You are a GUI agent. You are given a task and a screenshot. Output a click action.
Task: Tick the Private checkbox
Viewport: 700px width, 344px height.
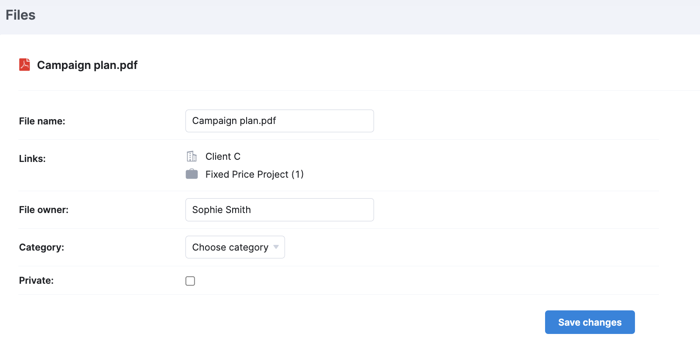coord(190,281)
